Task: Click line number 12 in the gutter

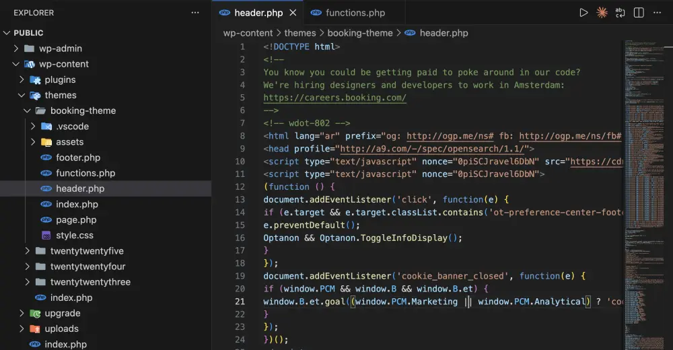Action: click(x=240, y=187)
